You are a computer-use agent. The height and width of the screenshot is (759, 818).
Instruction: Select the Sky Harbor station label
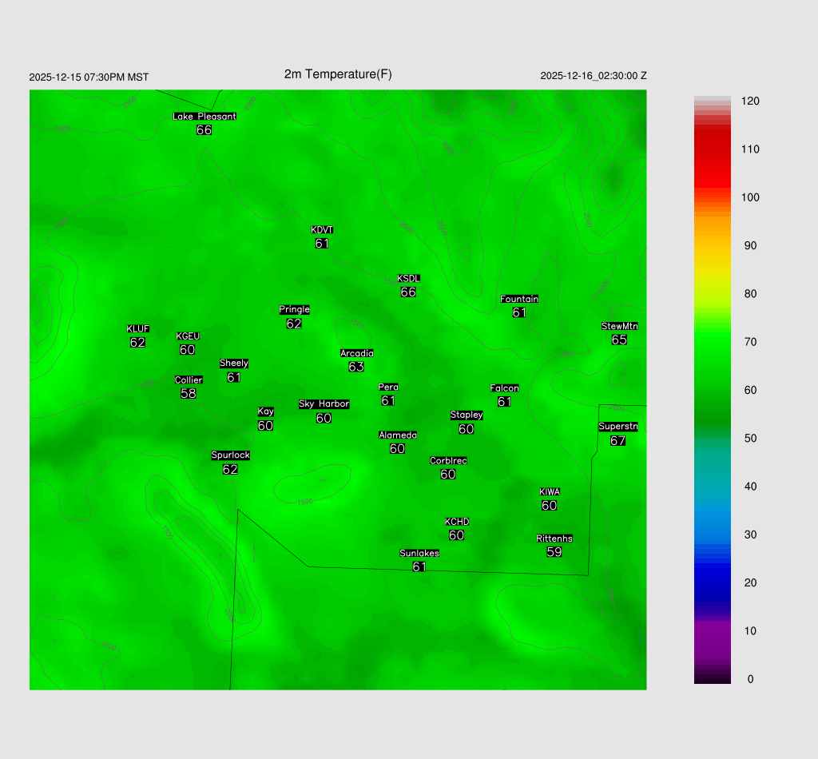pyautogui.click(x=324, y=403)
